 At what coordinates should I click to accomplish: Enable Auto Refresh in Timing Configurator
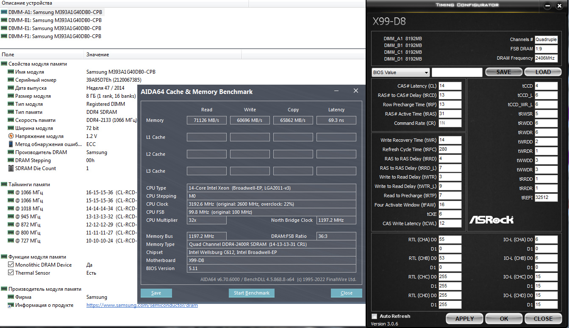pyautogui.click(x=374, y=316)
